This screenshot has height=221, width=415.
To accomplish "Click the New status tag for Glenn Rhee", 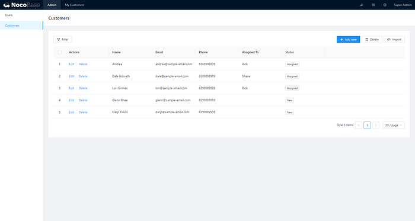I will 289,100.
